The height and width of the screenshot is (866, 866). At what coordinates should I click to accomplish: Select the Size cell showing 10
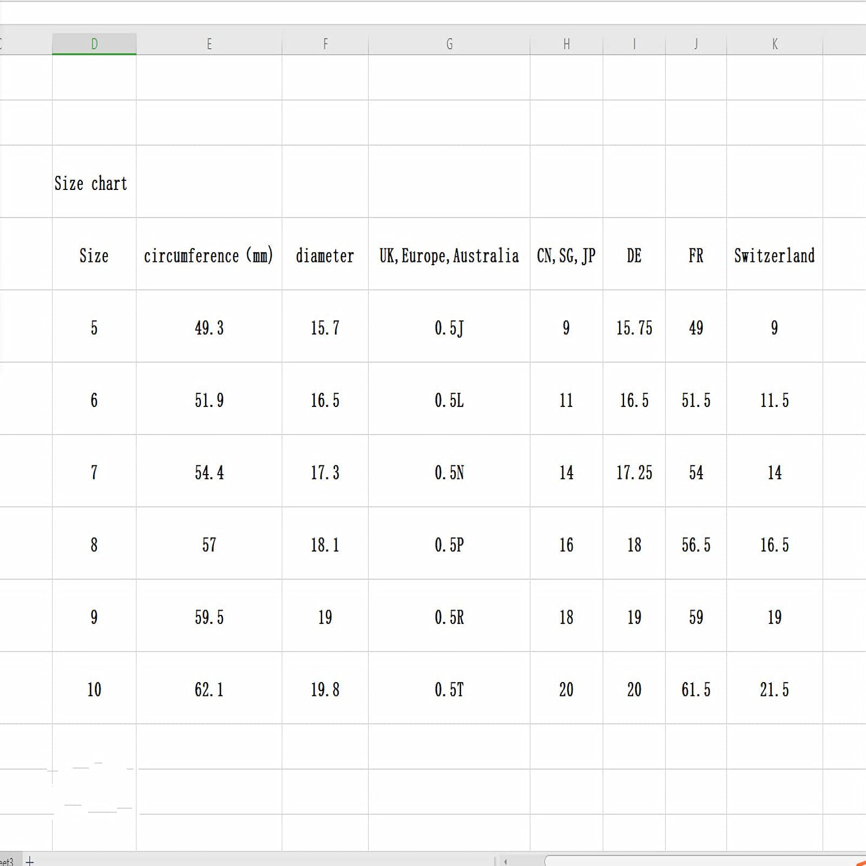pyautogui.click(x=94, y=688)
